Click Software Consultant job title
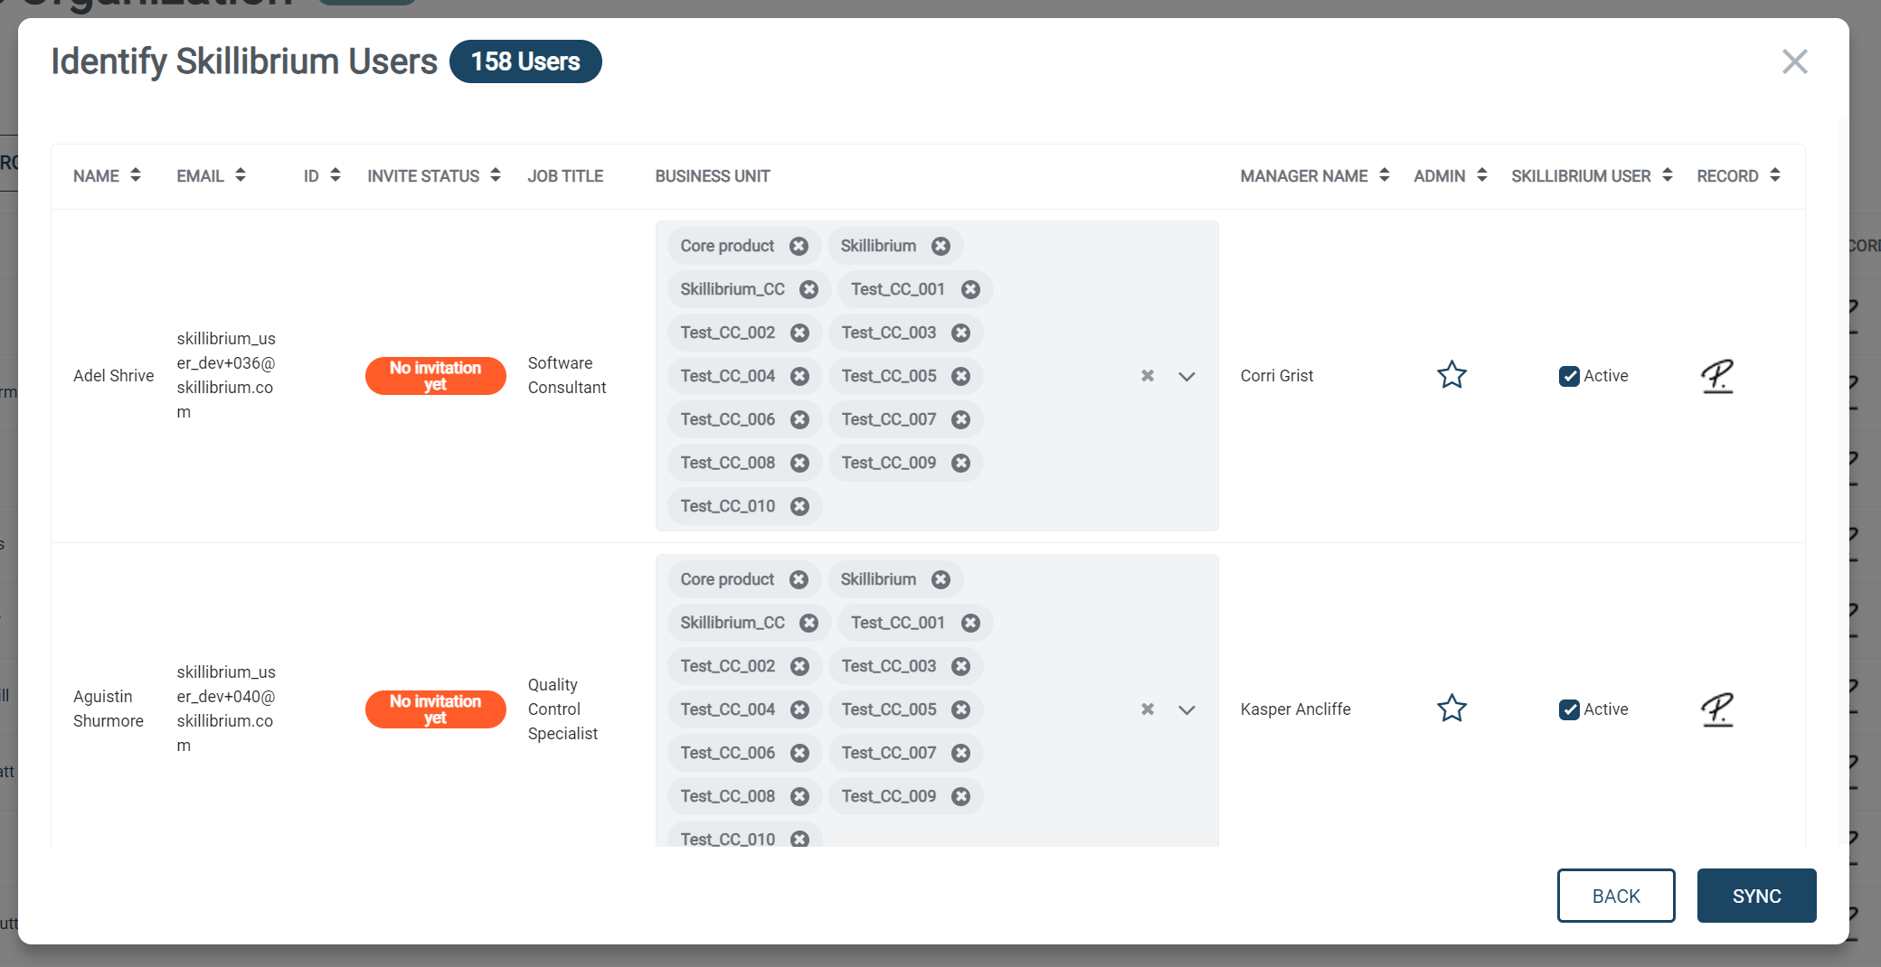Screen dimensions: 1881x967 pos(567,376)
